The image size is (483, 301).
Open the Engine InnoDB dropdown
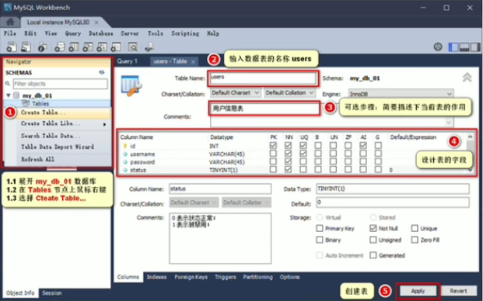pyautogui.click(x=401, y=94)
